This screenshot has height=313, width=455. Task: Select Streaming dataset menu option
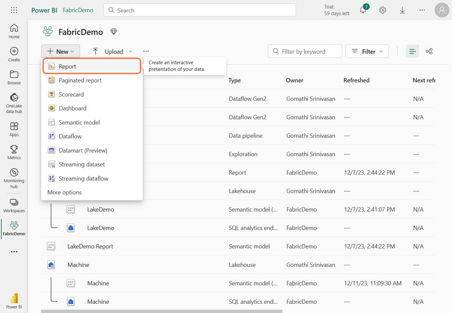click(81, 165)
